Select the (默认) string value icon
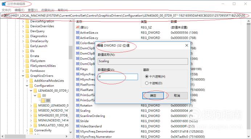 78,27
